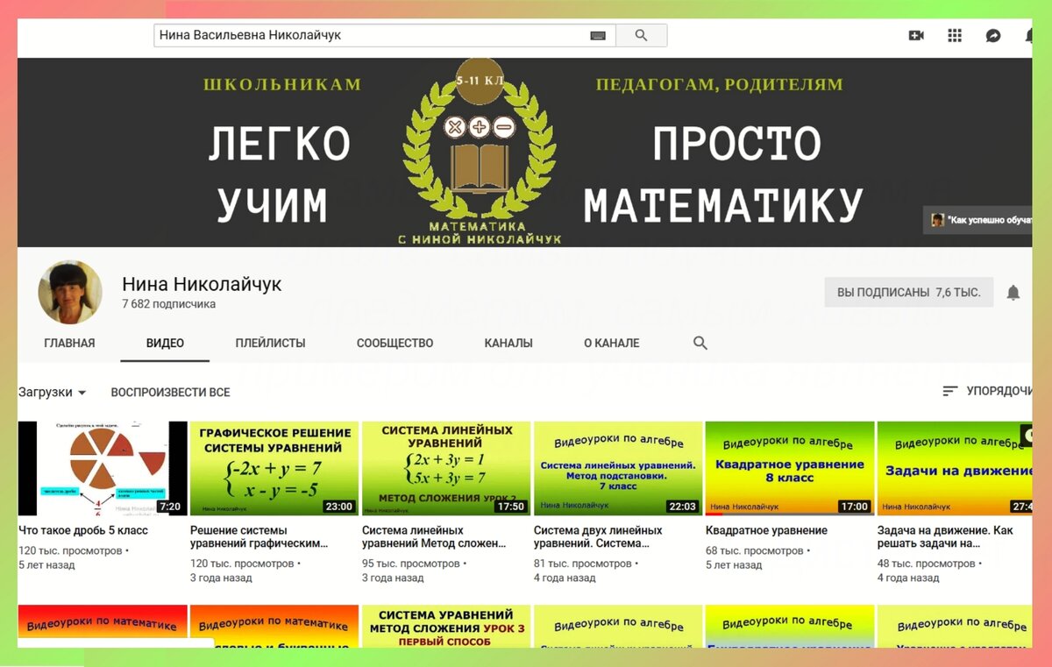Open second-row Видеоуроки по математике red thumbnail
The width and height of the screenshot is (1052, 667).
pyautogui.click(x=103, y=627)
